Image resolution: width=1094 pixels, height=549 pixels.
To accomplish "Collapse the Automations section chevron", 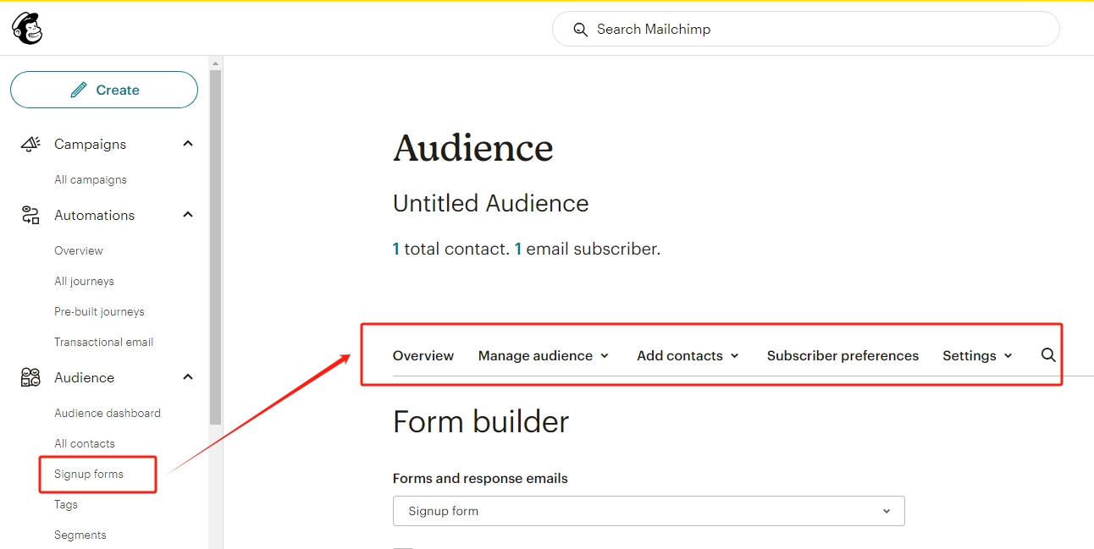I will pos(188,215).
